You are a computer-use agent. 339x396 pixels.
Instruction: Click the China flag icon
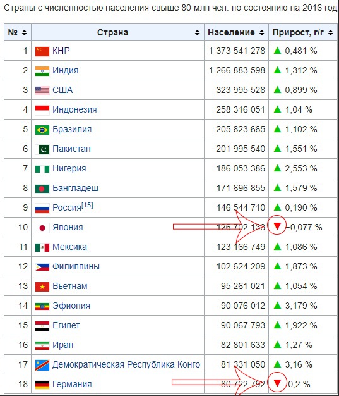point(42,51)
